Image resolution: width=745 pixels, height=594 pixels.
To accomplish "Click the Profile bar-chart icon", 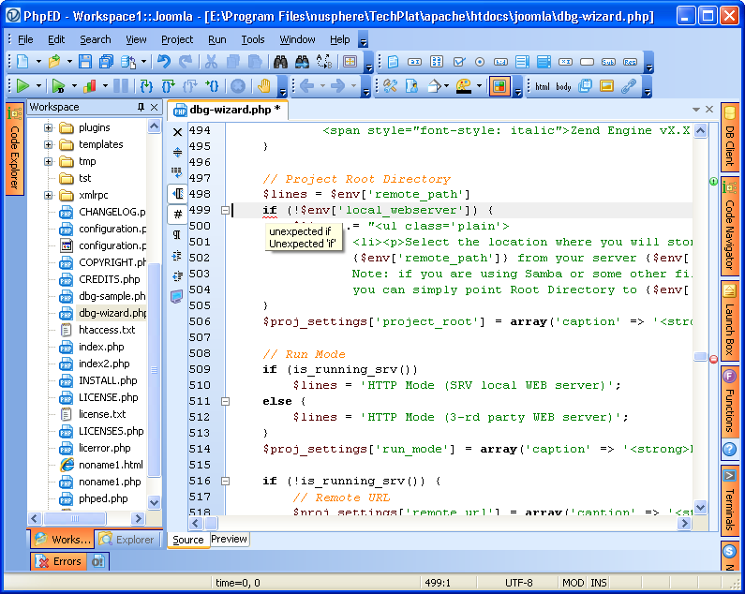I will tap(89, 86).
